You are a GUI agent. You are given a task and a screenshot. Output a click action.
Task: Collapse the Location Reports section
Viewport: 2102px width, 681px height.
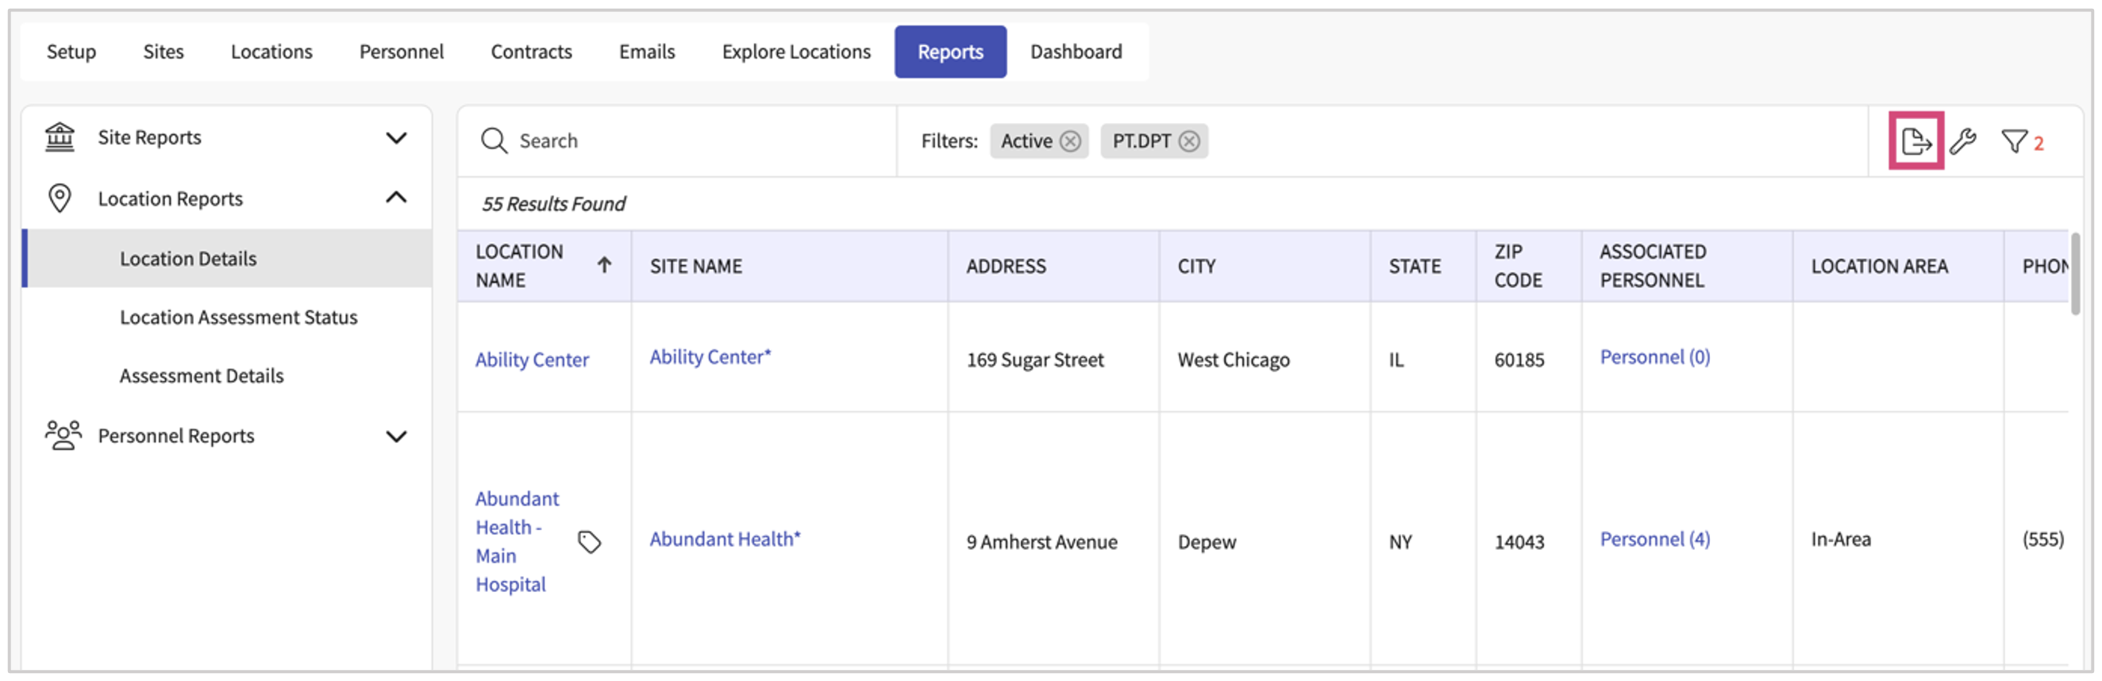396,198
